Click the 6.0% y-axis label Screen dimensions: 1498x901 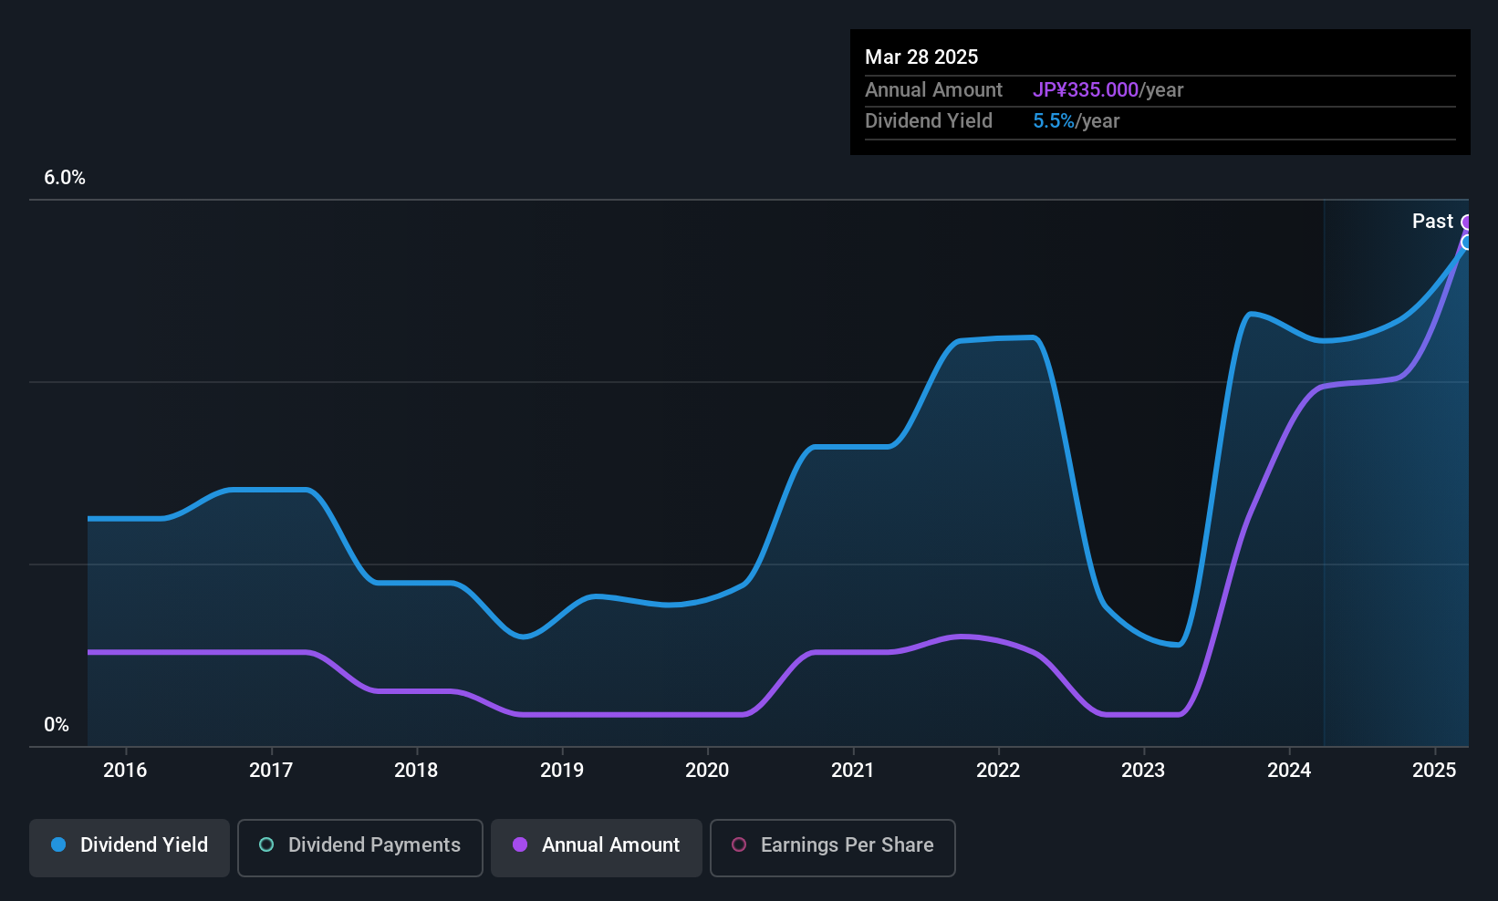coord(65,178)
